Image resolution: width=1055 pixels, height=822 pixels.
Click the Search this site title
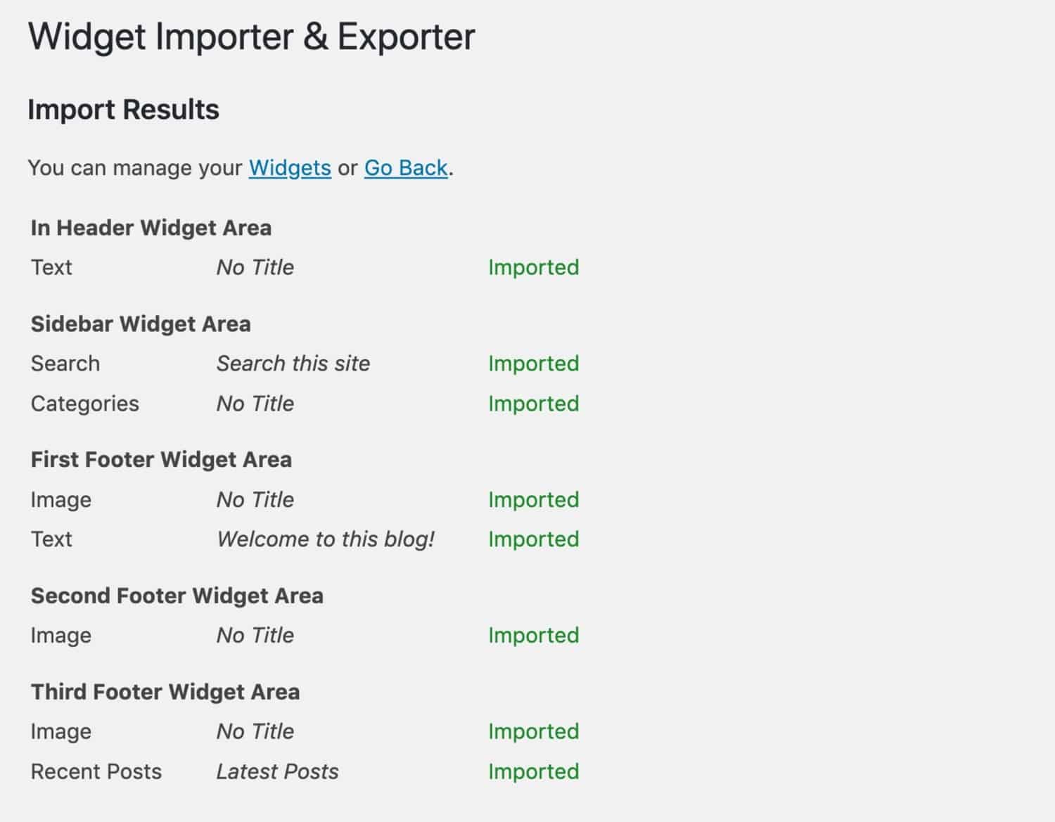click(x=293, y=363)
